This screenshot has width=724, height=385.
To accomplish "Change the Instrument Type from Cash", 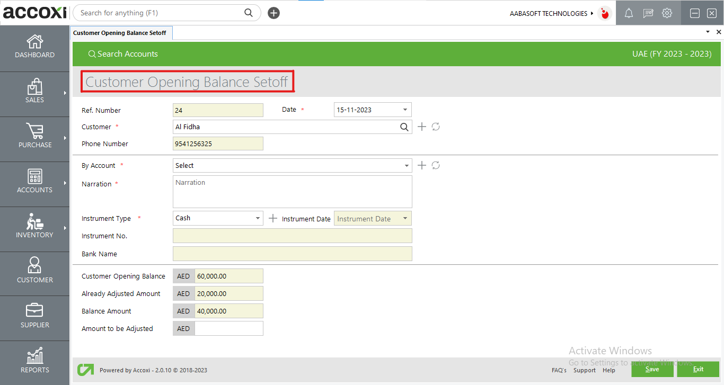I will (x=257, y=218).
